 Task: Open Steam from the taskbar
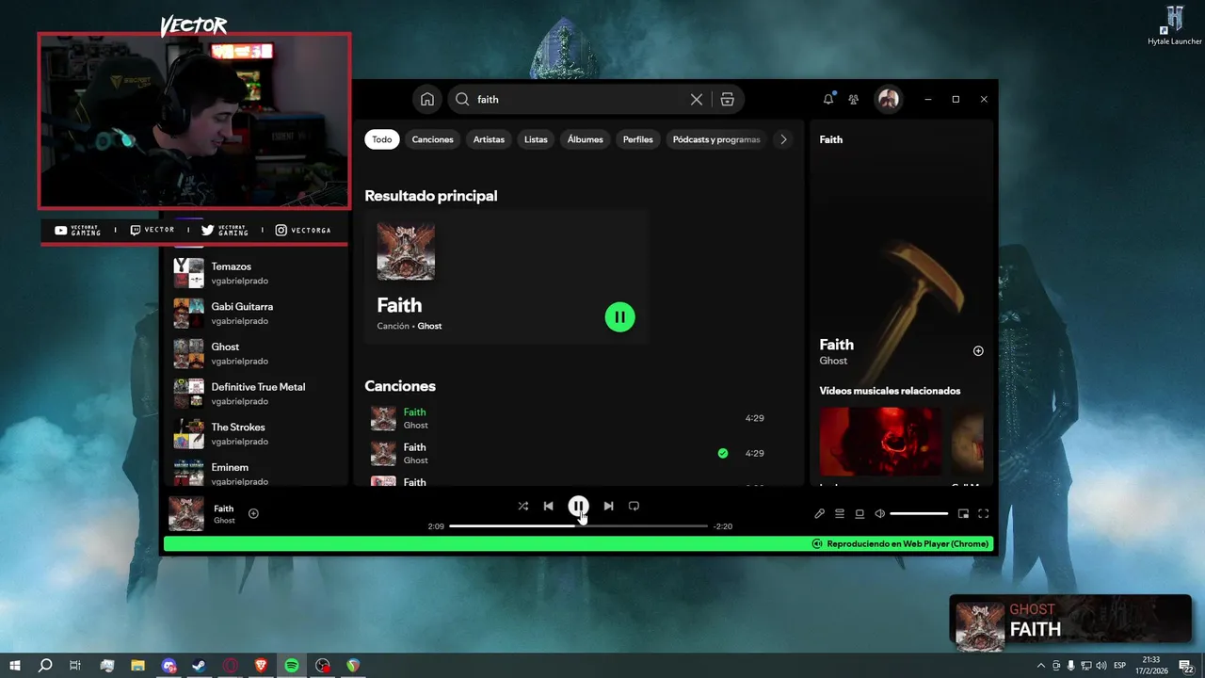(x=200, y=666)
